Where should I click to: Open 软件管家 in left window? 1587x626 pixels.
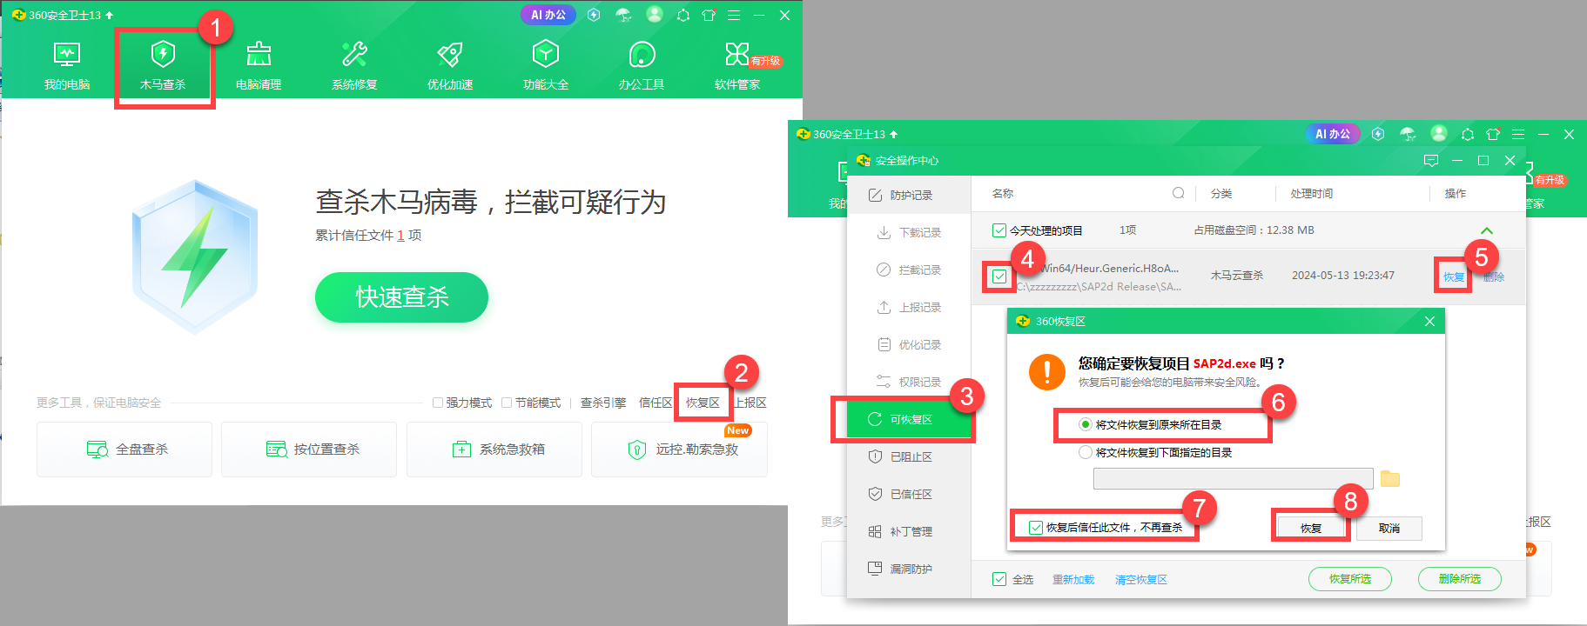coord(737,66)
